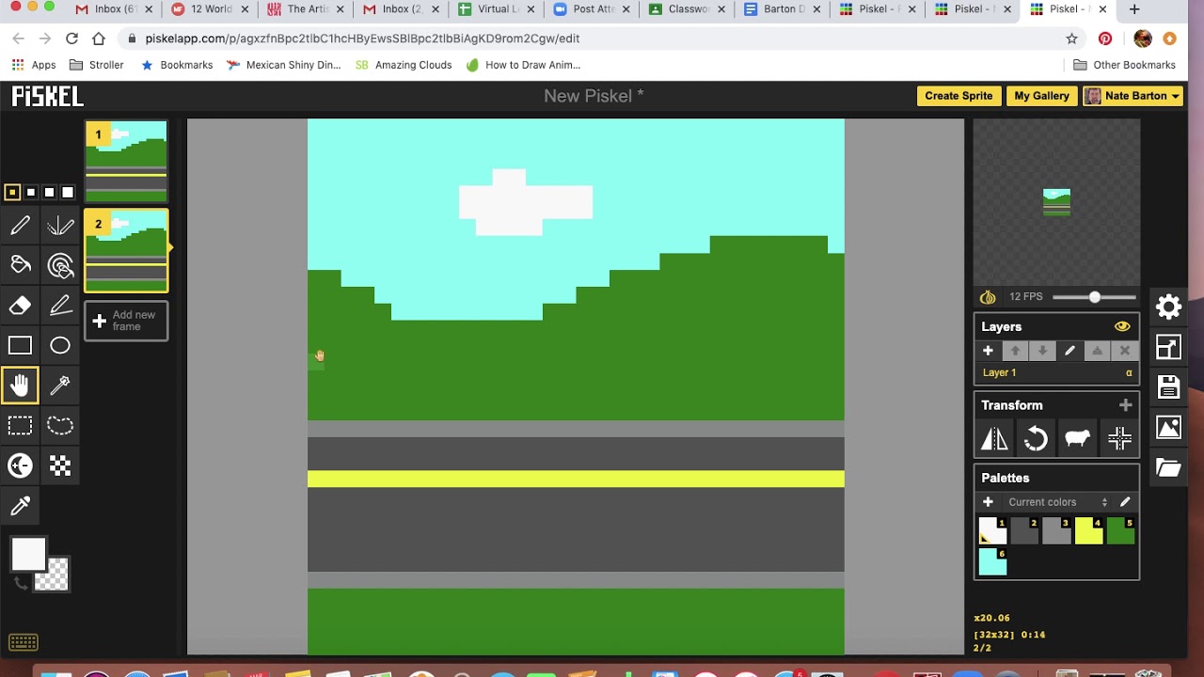Select the Move hand tool
The height and width of the screenshot is (677, 1204).
tap(20, 386)
